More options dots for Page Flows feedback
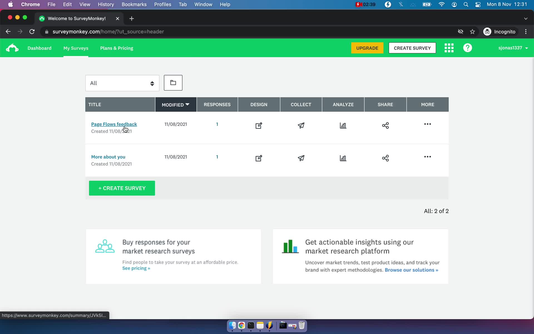The height and width of the screenshot is (334, 534). [427, 124]
